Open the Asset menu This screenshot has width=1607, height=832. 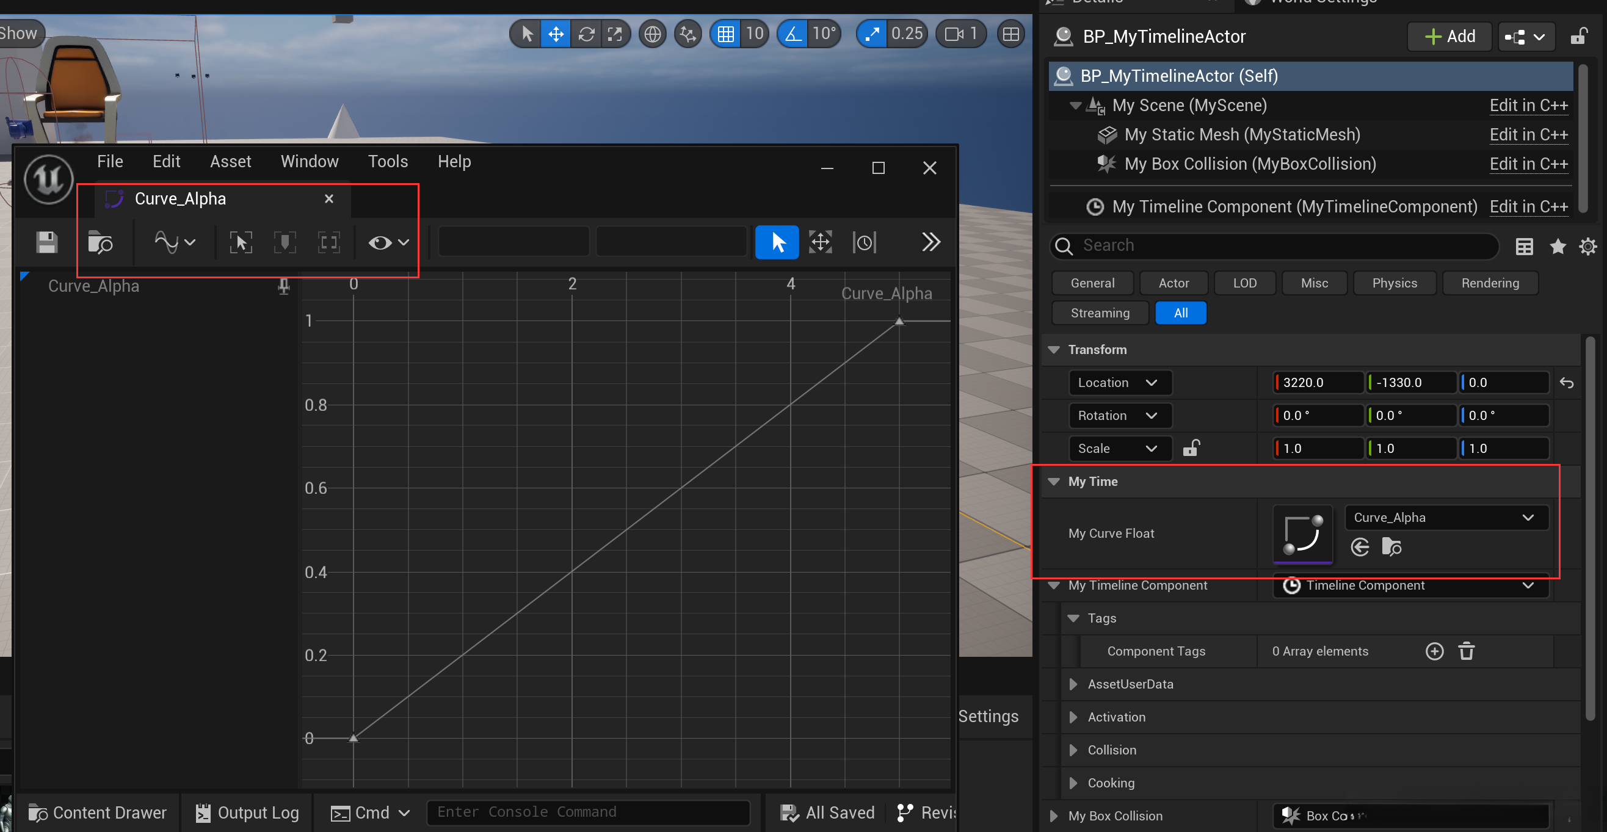tap(230, 162)
